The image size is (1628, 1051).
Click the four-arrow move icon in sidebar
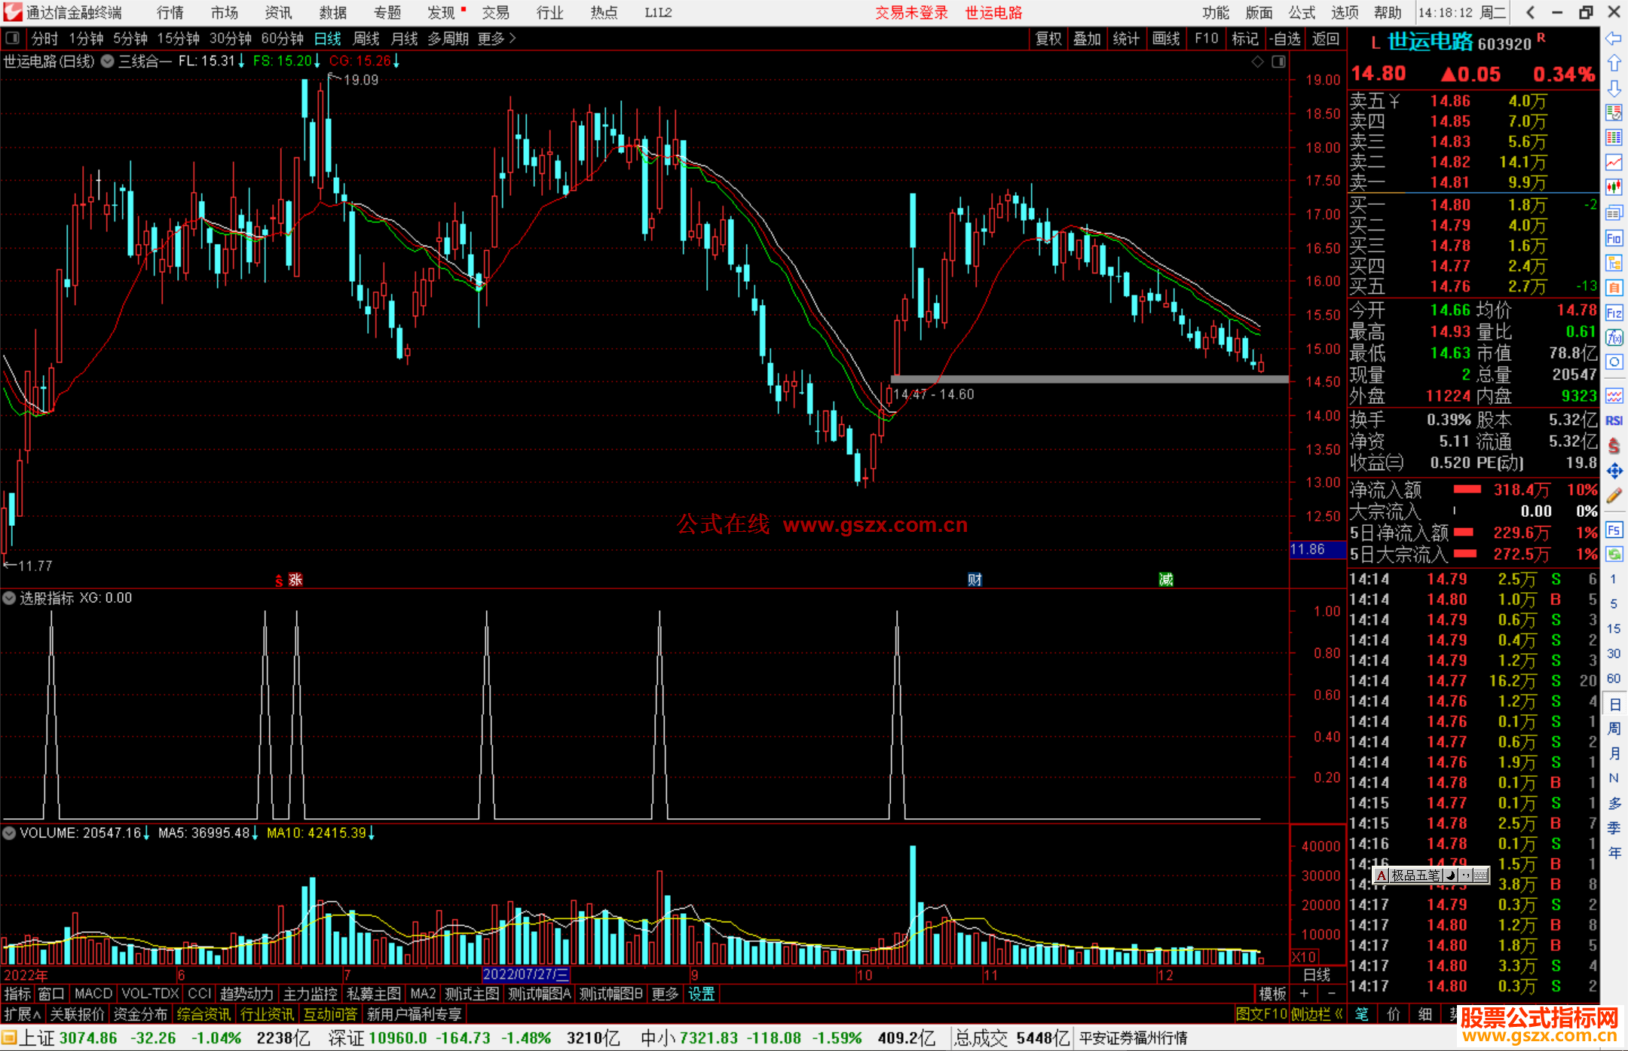(x=1614, y=471)
